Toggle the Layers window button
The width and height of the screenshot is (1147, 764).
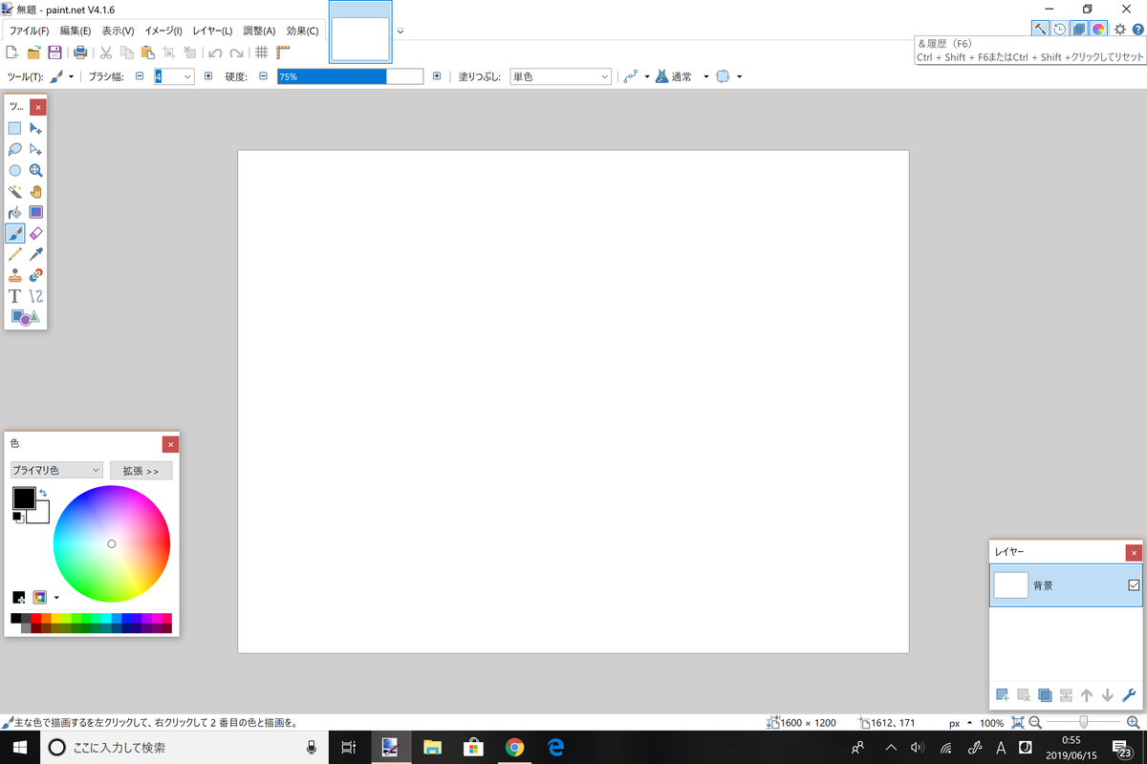[1079, 29]
